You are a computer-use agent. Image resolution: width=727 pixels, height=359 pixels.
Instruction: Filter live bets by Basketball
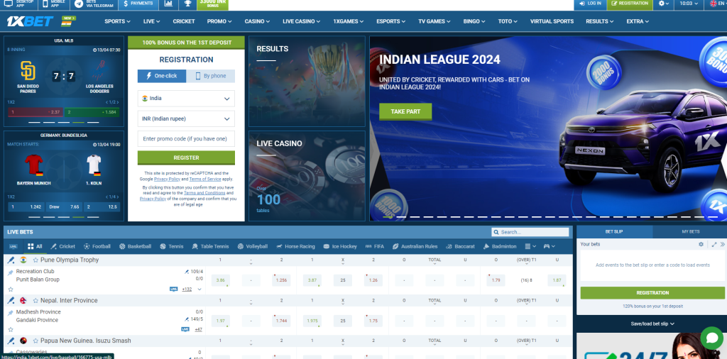(x=135, y=246)
